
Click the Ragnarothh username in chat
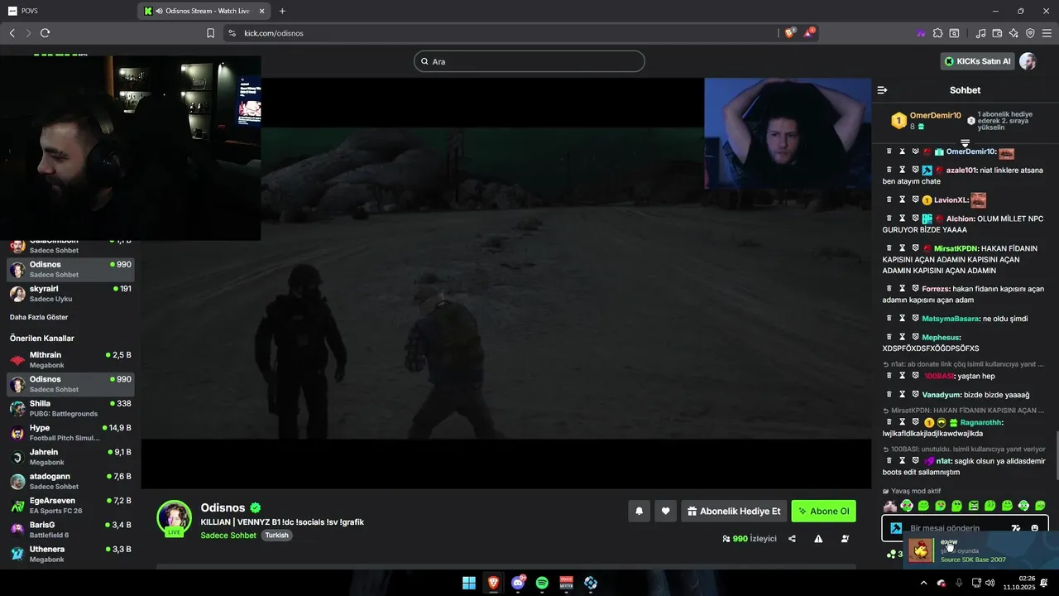point(980,422)
